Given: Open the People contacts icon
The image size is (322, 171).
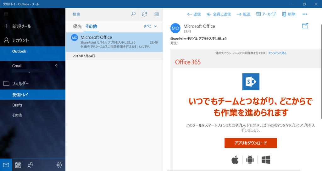Looking at the screenshot, I should 30,165.
